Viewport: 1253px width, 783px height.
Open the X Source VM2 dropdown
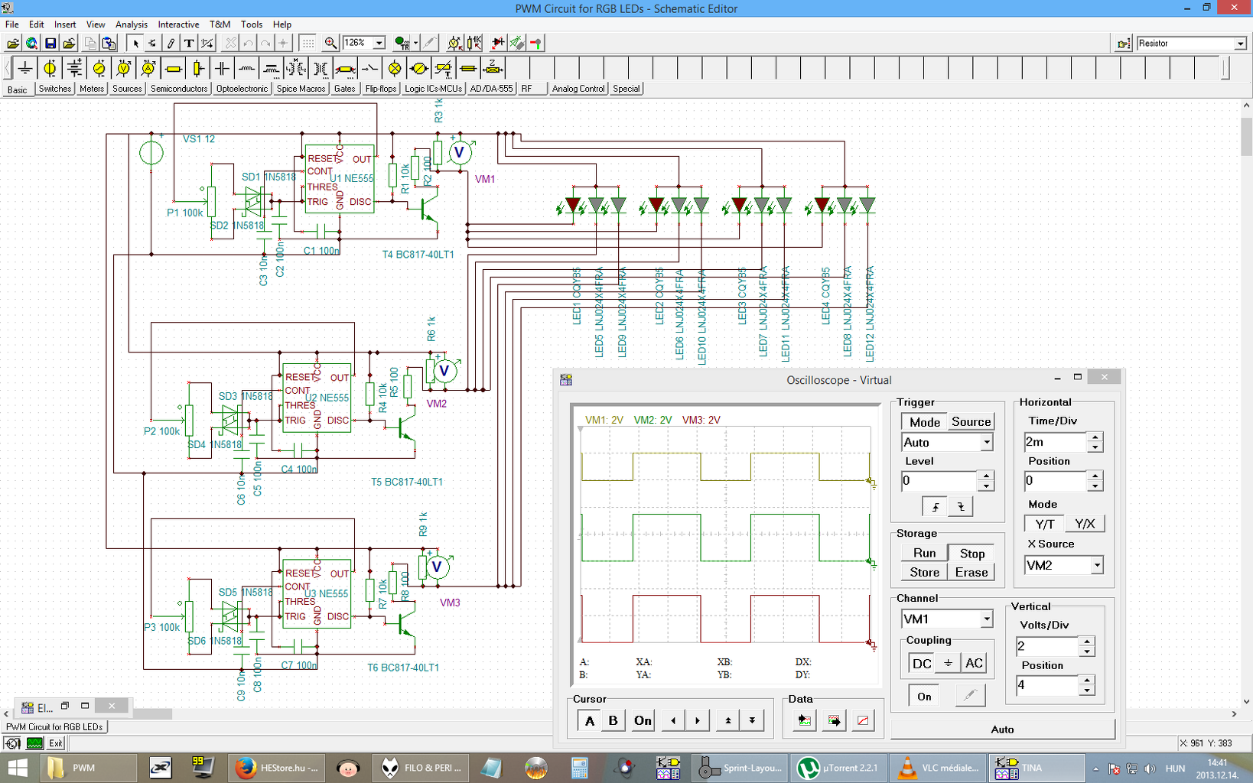point(1096,565)
